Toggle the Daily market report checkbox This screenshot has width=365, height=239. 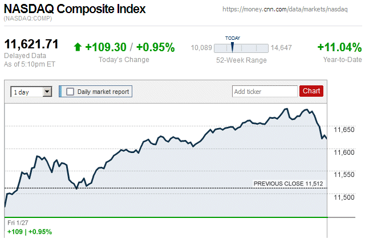click(70, 91)
